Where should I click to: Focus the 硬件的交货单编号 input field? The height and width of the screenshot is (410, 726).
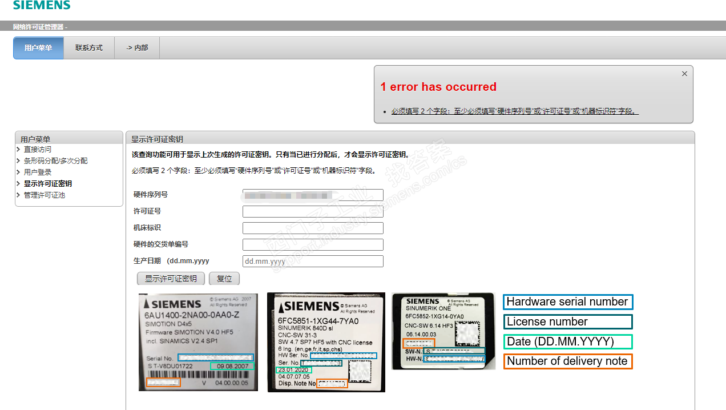click(x=313, y=245)
